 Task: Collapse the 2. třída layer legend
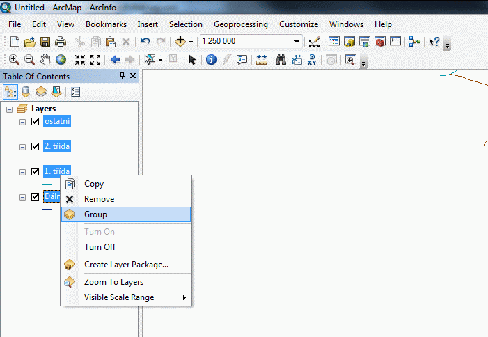pos(22,147)
